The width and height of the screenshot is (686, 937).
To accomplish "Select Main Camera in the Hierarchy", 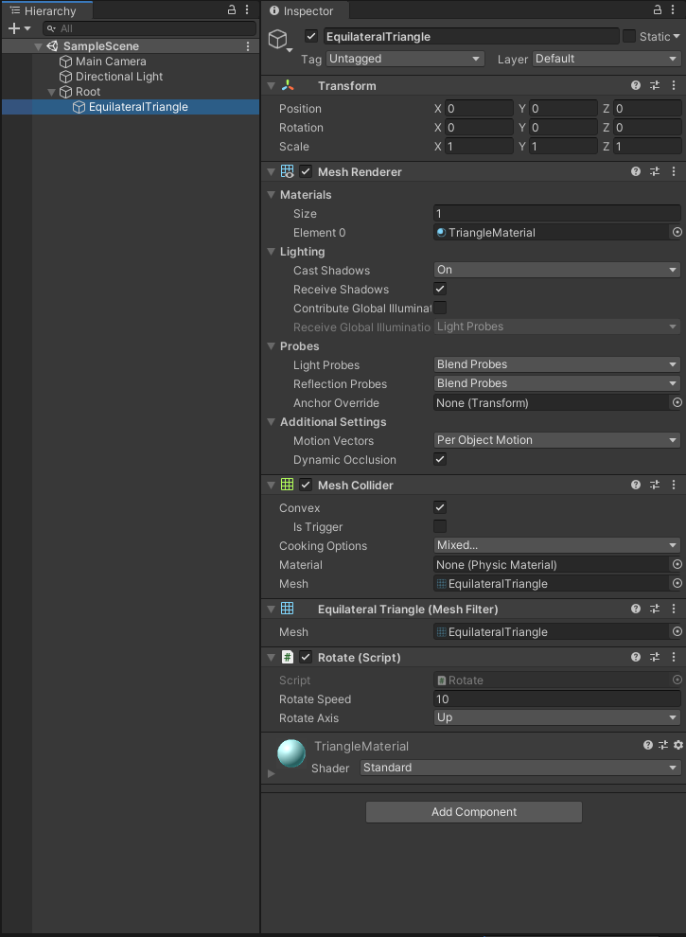I will pos(110,62).
